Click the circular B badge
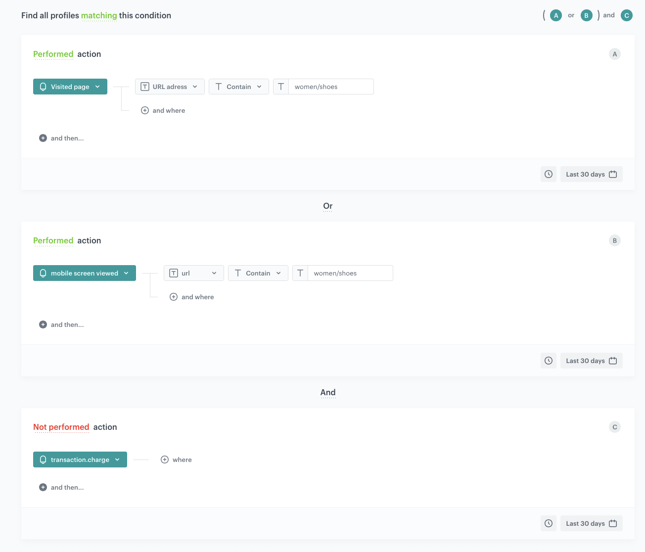Viewport: 645px width, 552px height. 587,15
